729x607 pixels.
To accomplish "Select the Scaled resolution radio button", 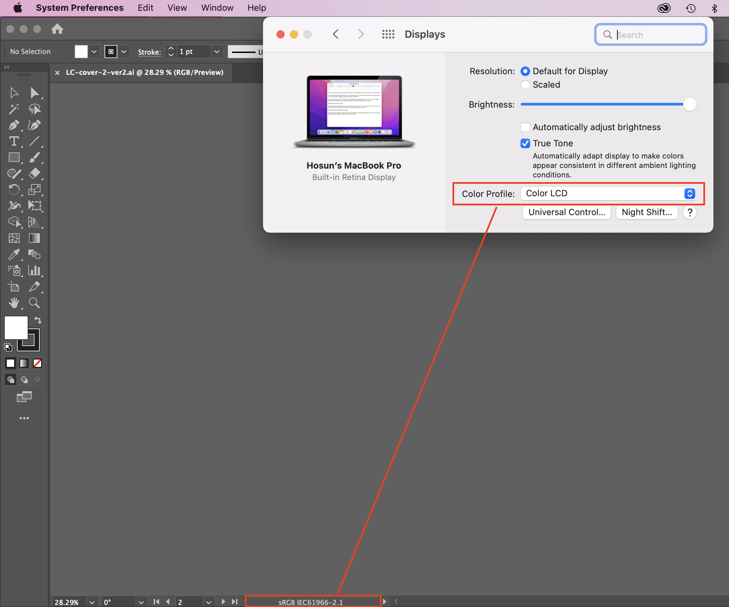I will (525, 84).
